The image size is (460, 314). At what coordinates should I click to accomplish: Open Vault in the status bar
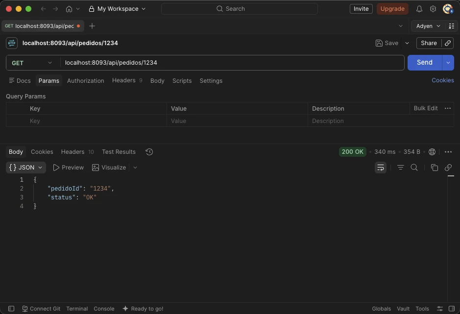[x=403, y=309]
